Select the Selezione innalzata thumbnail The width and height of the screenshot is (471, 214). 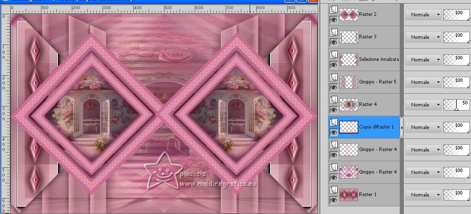pos(349,59)
